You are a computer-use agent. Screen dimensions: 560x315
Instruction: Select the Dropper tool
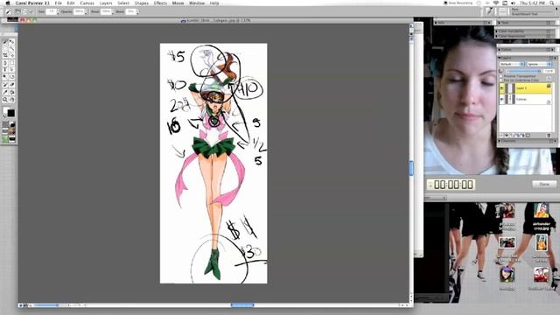5,92
